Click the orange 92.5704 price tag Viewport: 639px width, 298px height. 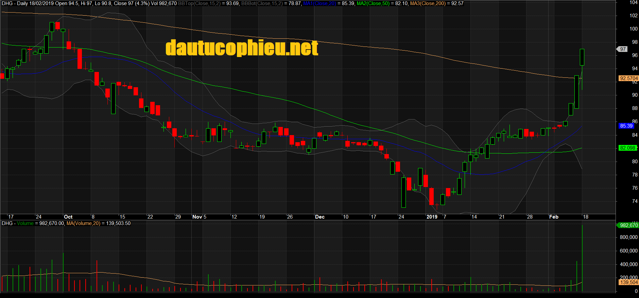tap(628, 78)
